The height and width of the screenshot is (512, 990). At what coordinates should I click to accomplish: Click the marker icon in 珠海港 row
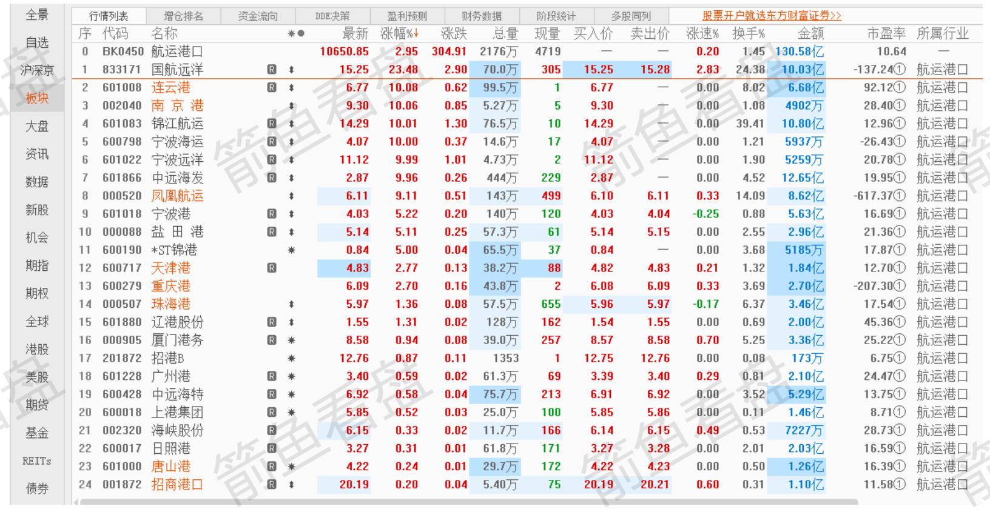pos(292,304)
